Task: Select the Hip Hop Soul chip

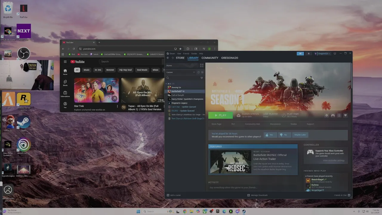Action: (125, 70)
